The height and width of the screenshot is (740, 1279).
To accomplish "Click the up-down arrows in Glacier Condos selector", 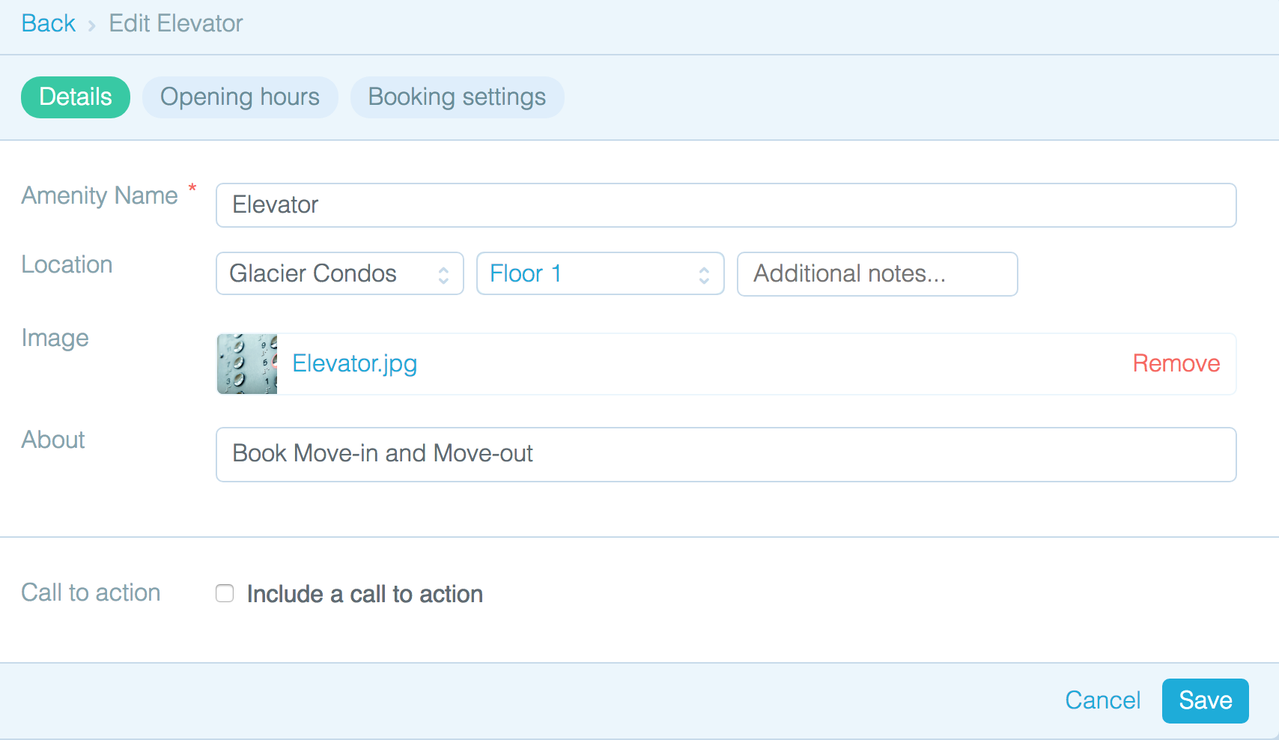I will coord(443,275).
